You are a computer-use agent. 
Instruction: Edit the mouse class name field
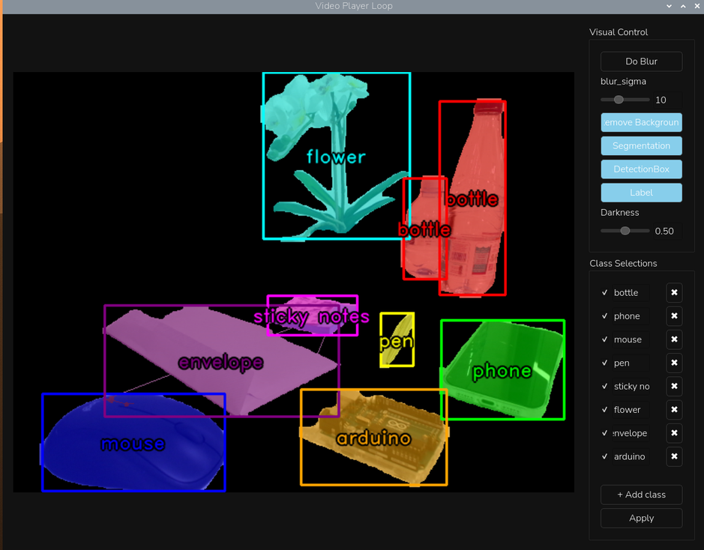[x=631, y=339]
